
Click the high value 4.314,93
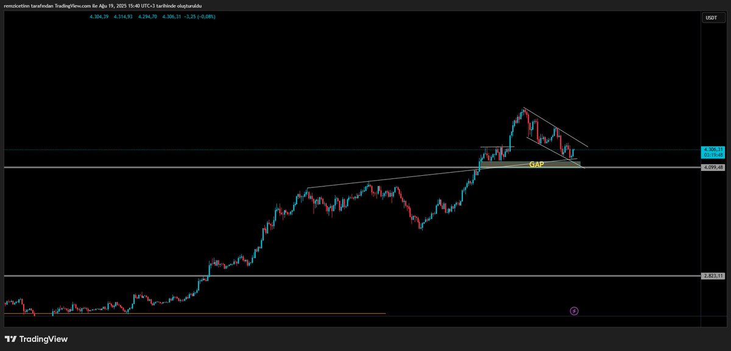click(x=123, y=16)
